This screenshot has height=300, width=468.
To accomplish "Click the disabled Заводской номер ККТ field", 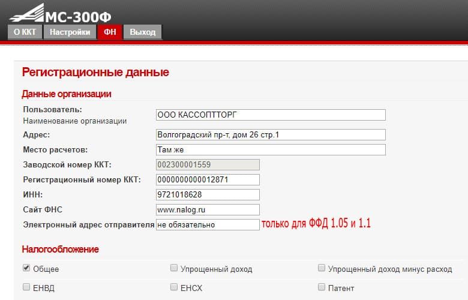I will pyautogui.click(x=208, y=165).
